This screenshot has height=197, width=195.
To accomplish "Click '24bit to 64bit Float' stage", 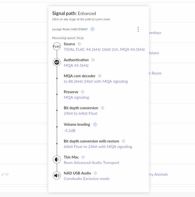I will [80, 113].
